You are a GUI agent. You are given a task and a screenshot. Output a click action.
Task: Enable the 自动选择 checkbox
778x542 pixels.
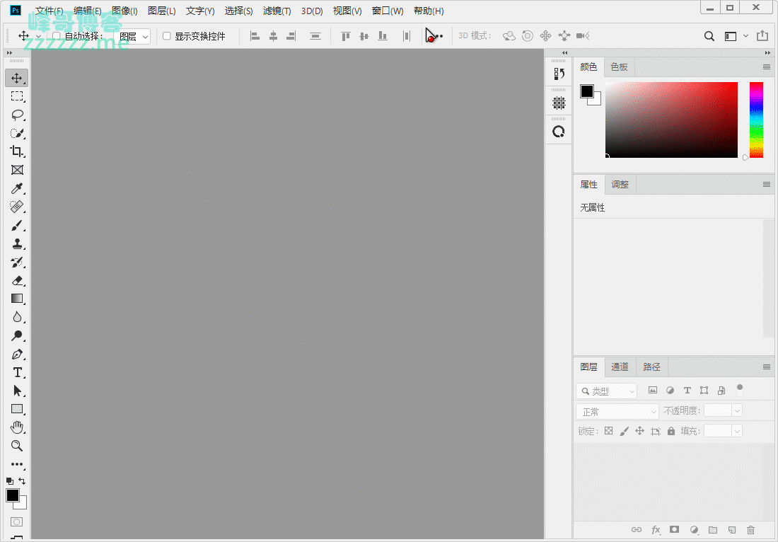pyautogui.click(x=57, y=36)
